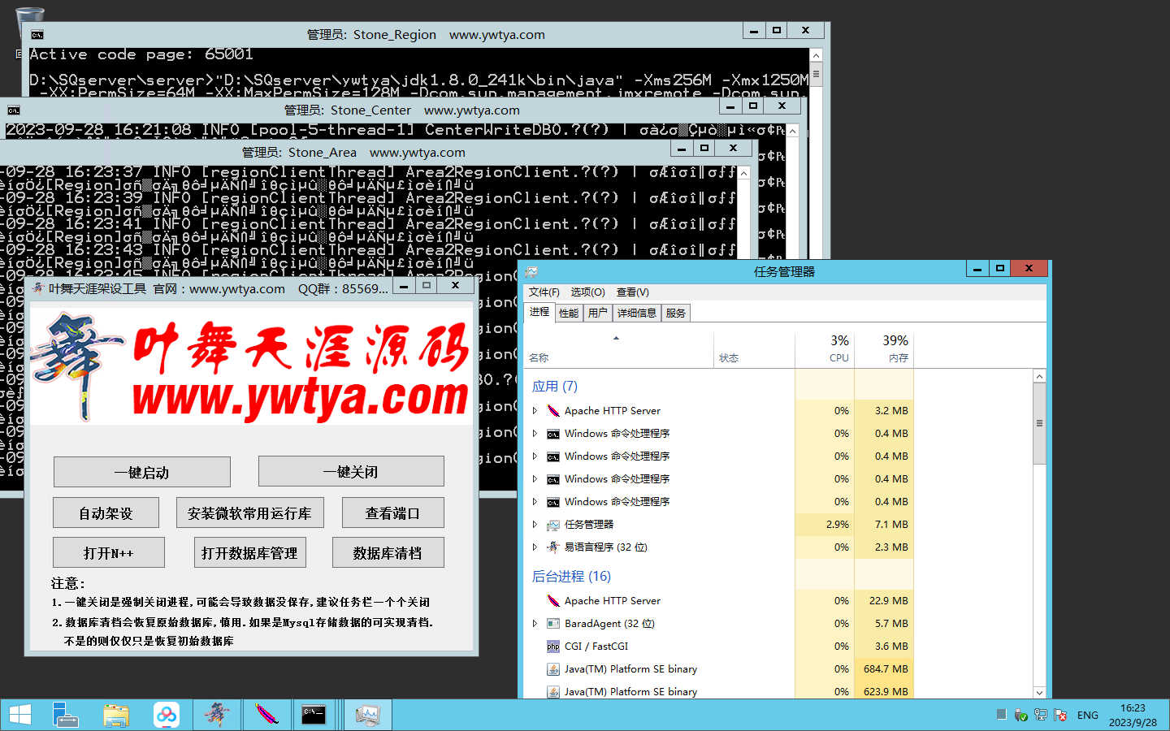The image size is (1170, 731).
Task: Click the 叶舞天涯架设工具 window title icon
Action: (x=38, y=288)
